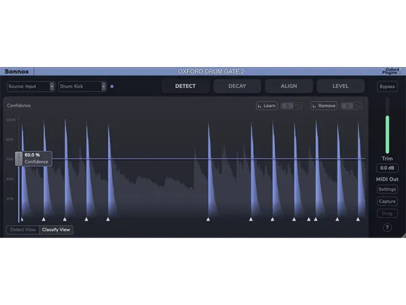The width and height of the screenshot is (406, 305).
Task: Switch to Detect View
Action: point(22,230)
